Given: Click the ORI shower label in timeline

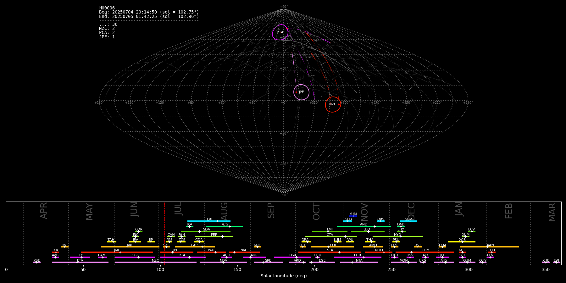Looking at the screenshot, I should pyautogui.click(x=333, y=245).
